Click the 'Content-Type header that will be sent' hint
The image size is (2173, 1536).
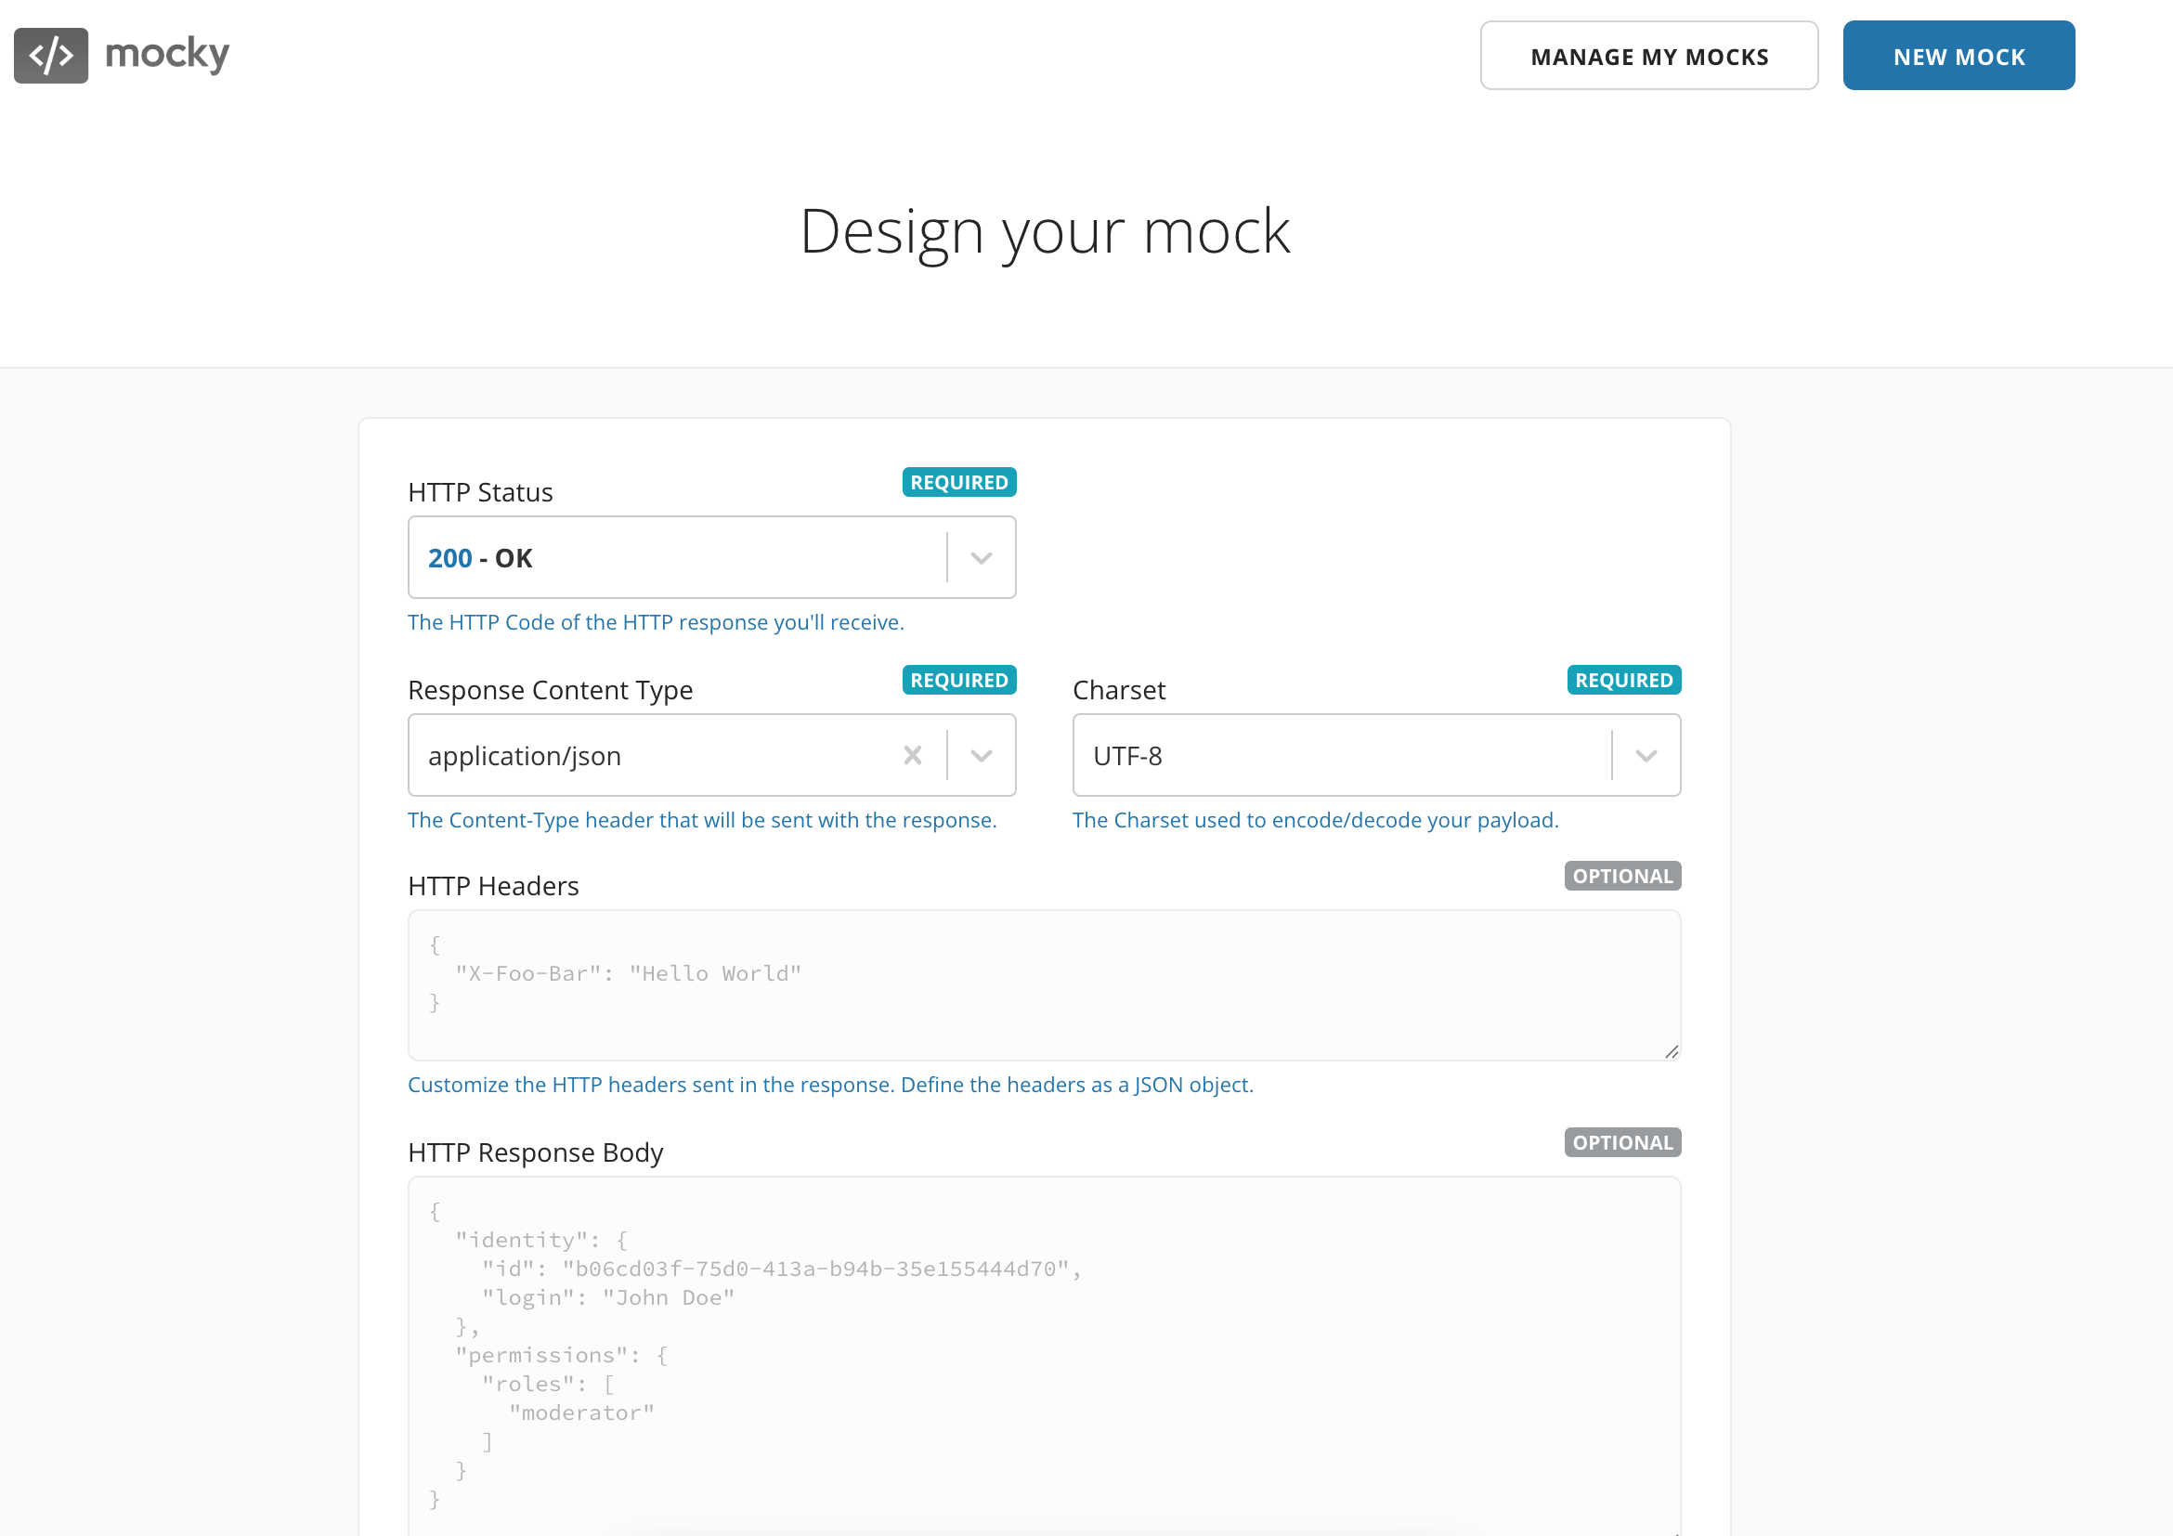(702, 820)
